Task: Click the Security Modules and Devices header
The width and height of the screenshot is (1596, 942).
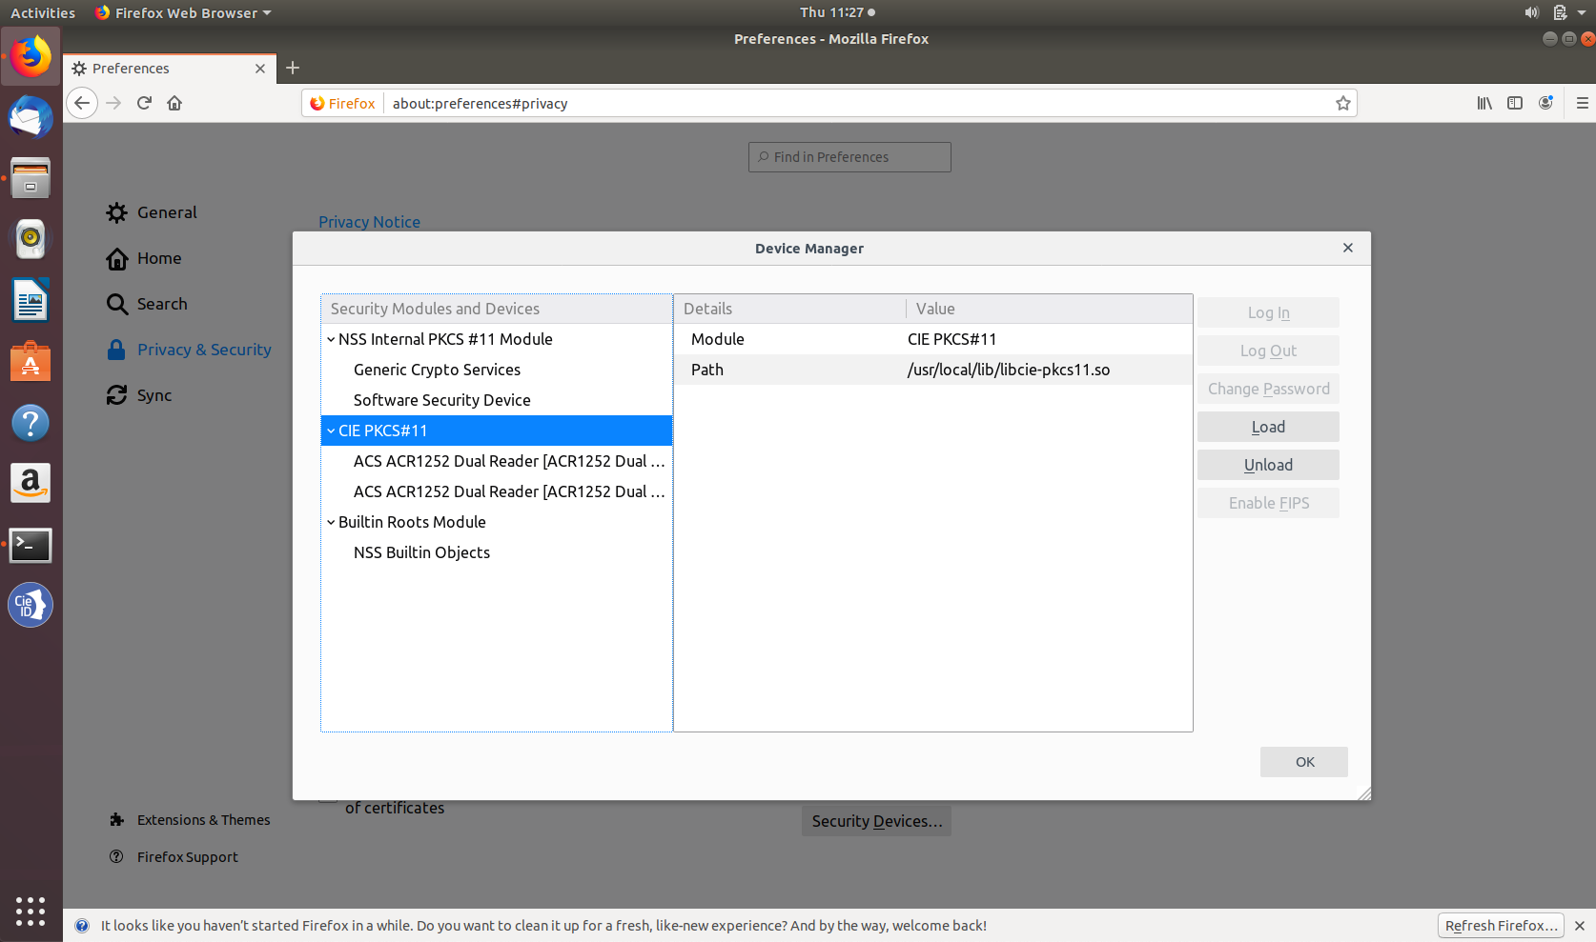Action: click(497, 309)
